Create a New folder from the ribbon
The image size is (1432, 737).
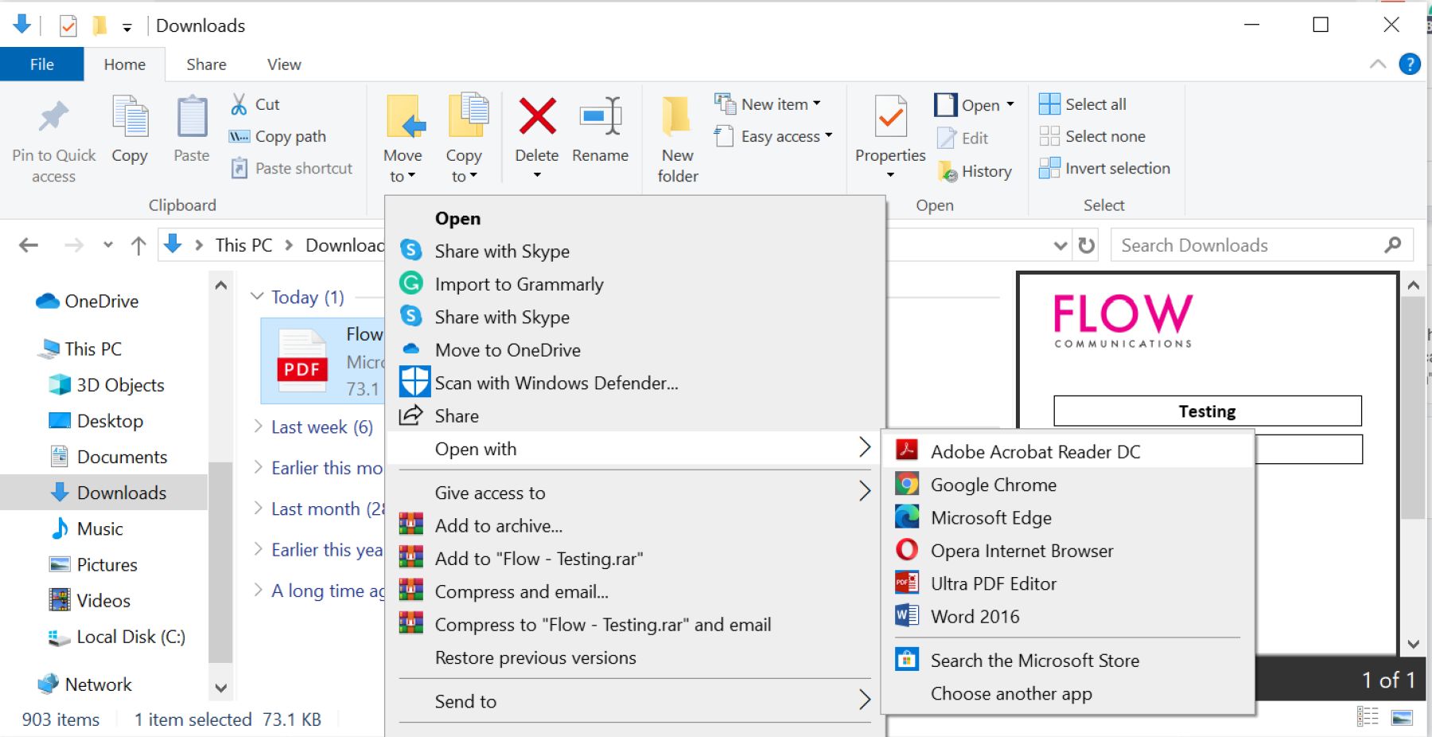coord(678,139)
